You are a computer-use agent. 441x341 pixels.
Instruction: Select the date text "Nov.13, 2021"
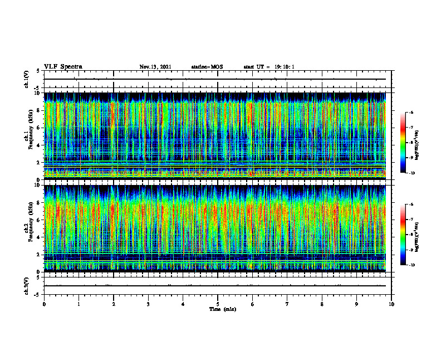155,67
